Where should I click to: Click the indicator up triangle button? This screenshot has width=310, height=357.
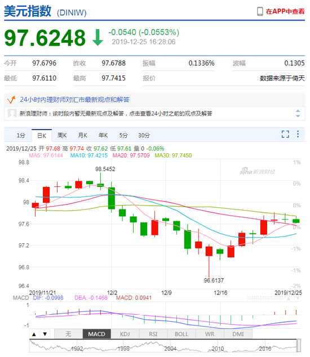point(34,334)
